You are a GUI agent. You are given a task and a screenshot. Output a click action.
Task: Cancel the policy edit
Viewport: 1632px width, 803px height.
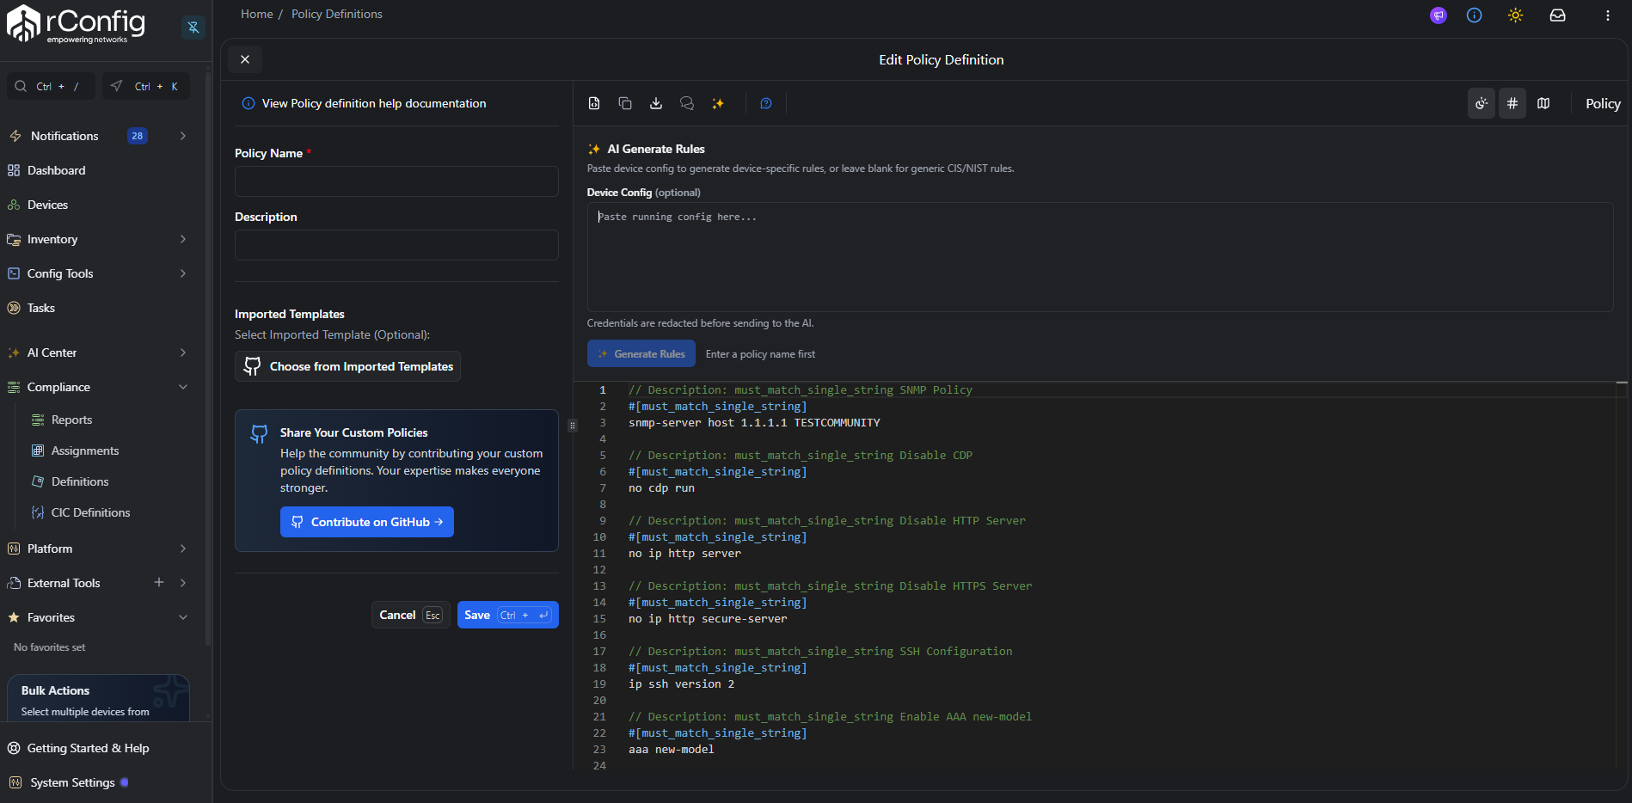(x=410, y=615)
